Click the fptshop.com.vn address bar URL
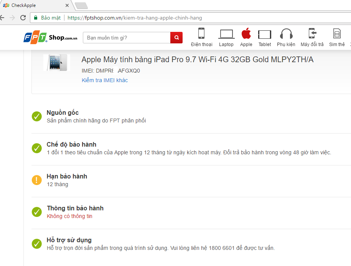This screenshot has height=266, width=351. coord(135,18)
